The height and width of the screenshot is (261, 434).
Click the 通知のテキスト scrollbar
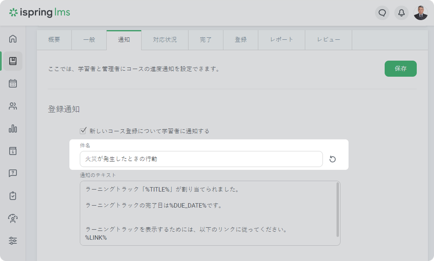coord(338,210)
